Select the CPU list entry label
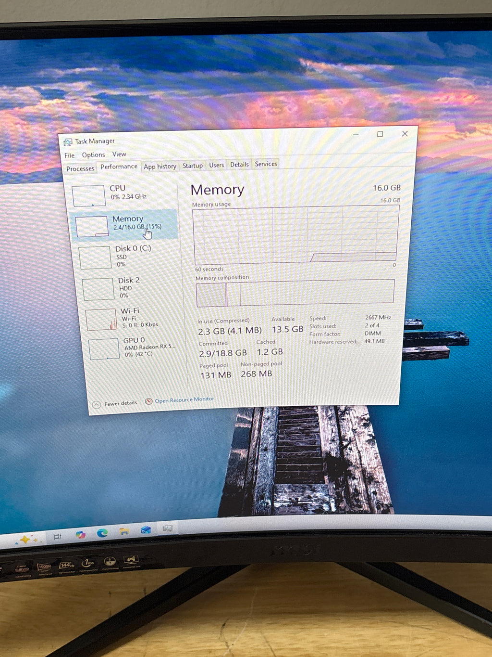The width and height of the screenshot is (492, 657). (x=117, y=188)
